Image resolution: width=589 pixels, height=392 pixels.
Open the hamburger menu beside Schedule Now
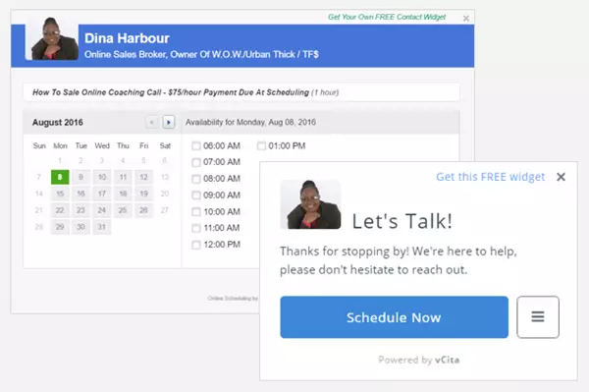tap(538, 316)
